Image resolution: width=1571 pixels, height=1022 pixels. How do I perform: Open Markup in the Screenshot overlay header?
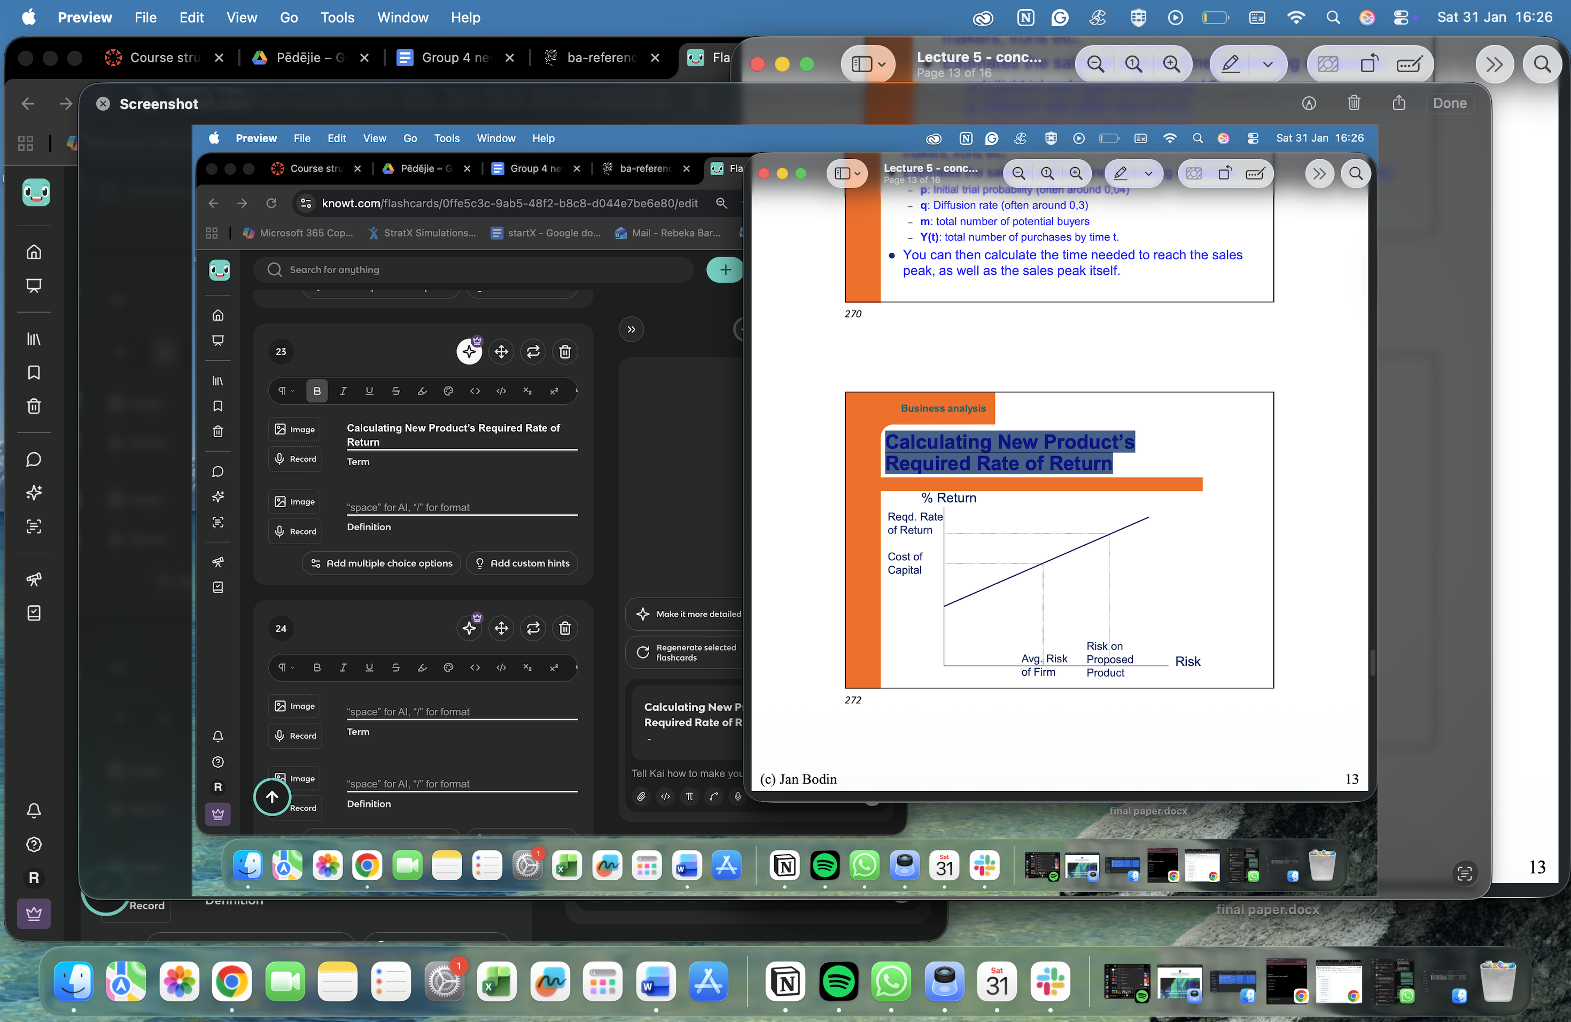[x=1309, y=103]
